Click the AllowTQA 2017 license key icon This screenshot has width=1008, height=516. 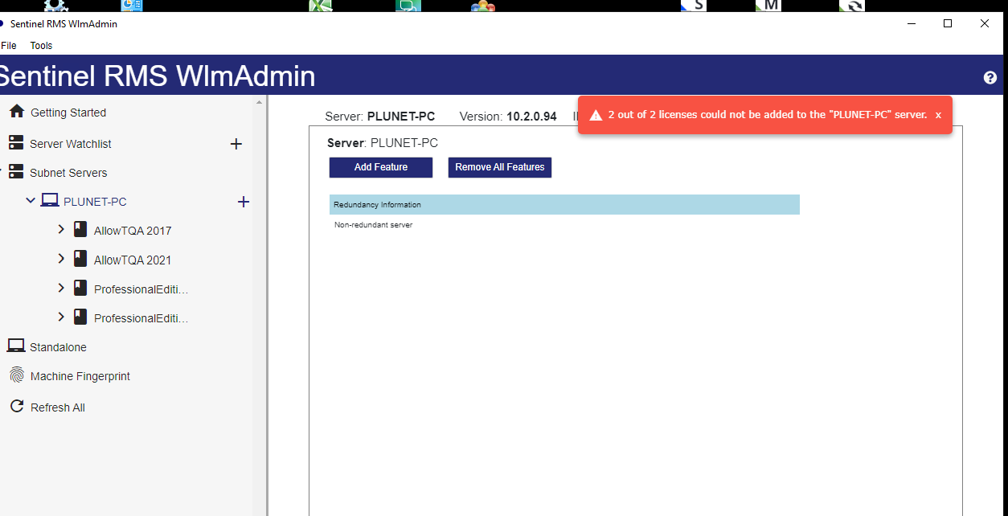80,229
